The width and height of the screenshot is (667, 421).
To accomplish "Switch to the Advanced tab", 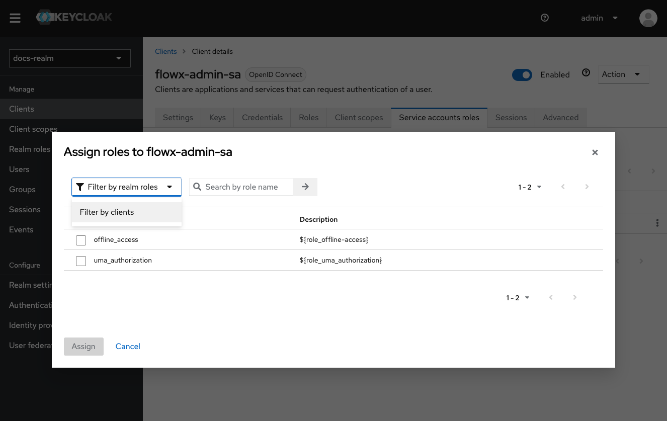I will (560, 118).
